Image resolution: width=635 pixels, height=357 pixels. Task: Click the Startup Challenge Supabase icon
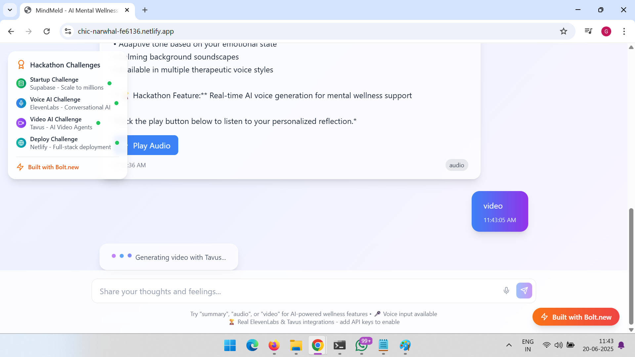pyautogui.click(x=21, y=84)
